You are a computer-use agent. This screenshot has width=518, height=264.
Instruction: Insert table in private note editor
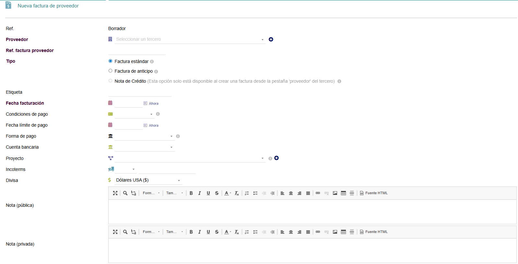pos(343,232)
